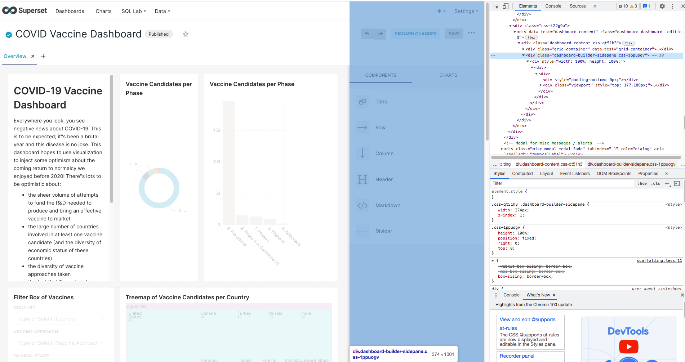
Task: Collapse the css-t22g9u div node
Action: 510,26
